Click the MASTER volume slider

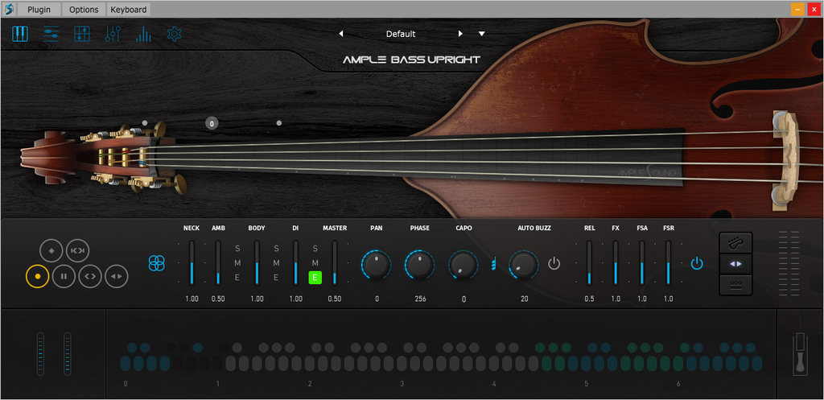tap(335, 263)
